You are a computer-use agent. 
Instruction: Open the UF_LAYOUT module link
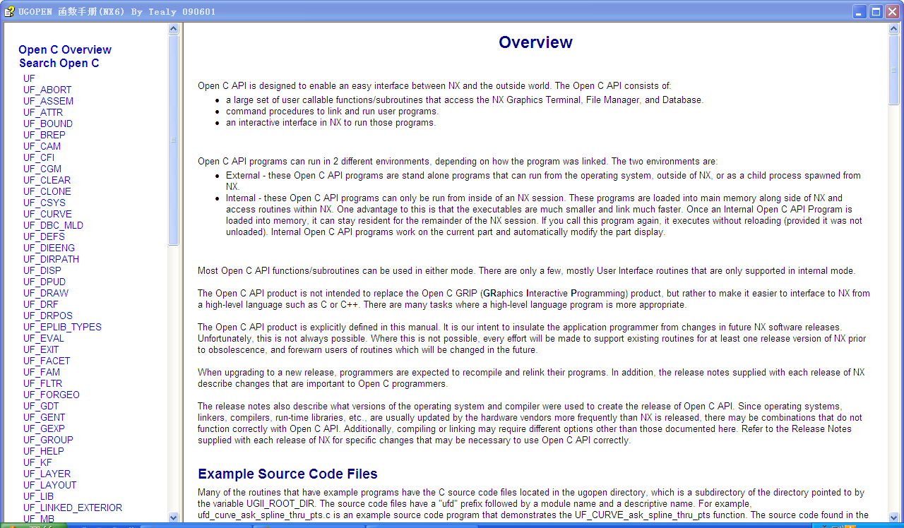50,485
